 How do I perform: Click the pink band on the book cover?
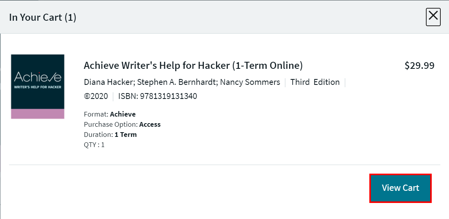click(x=38, y=114)
